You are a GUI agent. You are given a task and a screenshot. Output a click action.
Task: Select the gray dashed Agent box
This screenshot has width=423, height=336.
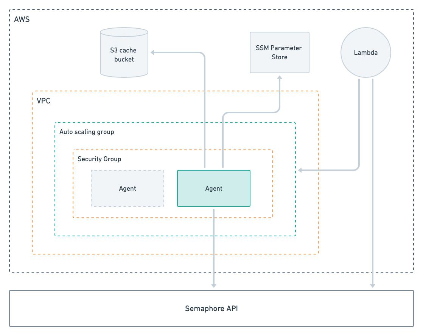[128, 188]
